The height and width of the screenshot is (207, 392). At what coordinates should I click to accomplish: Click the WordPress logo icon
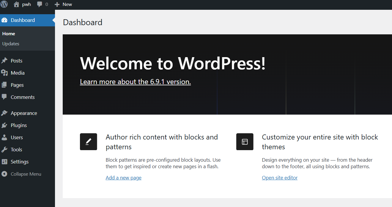4,4
